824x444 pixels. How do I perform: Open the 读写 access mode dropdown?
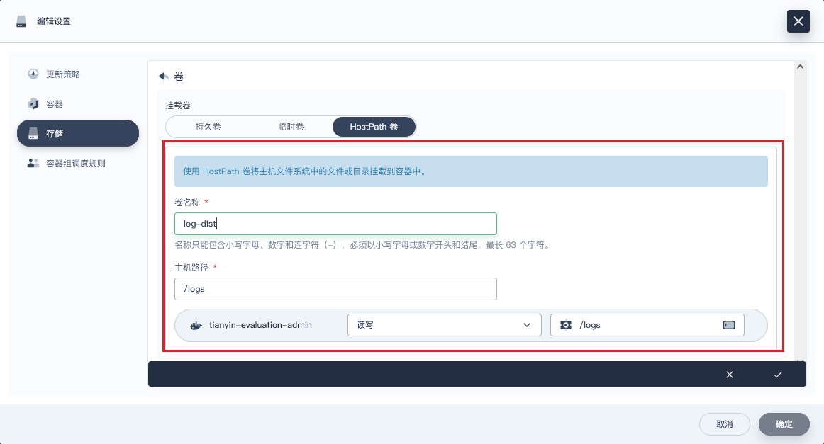coord(444,325)
